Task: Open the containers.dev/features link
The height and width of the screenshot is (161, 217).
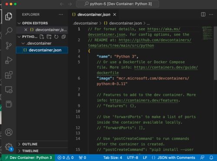Action: (x=144, y=100)
